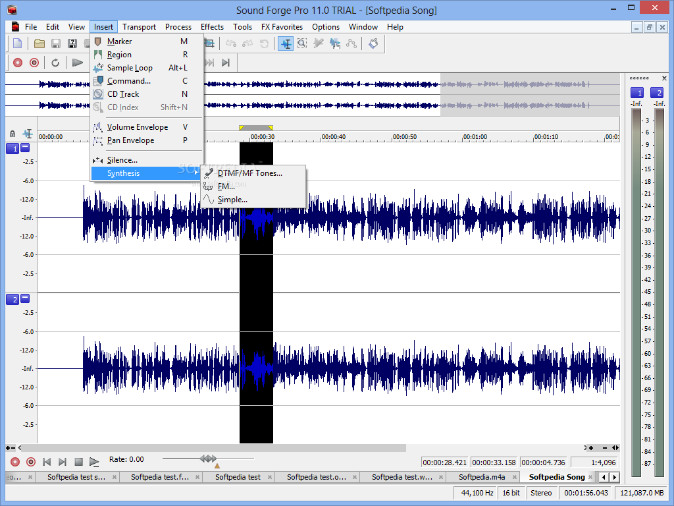Click the edit tool icon left of ruler
674x506 pixels.
pos(28,134)
